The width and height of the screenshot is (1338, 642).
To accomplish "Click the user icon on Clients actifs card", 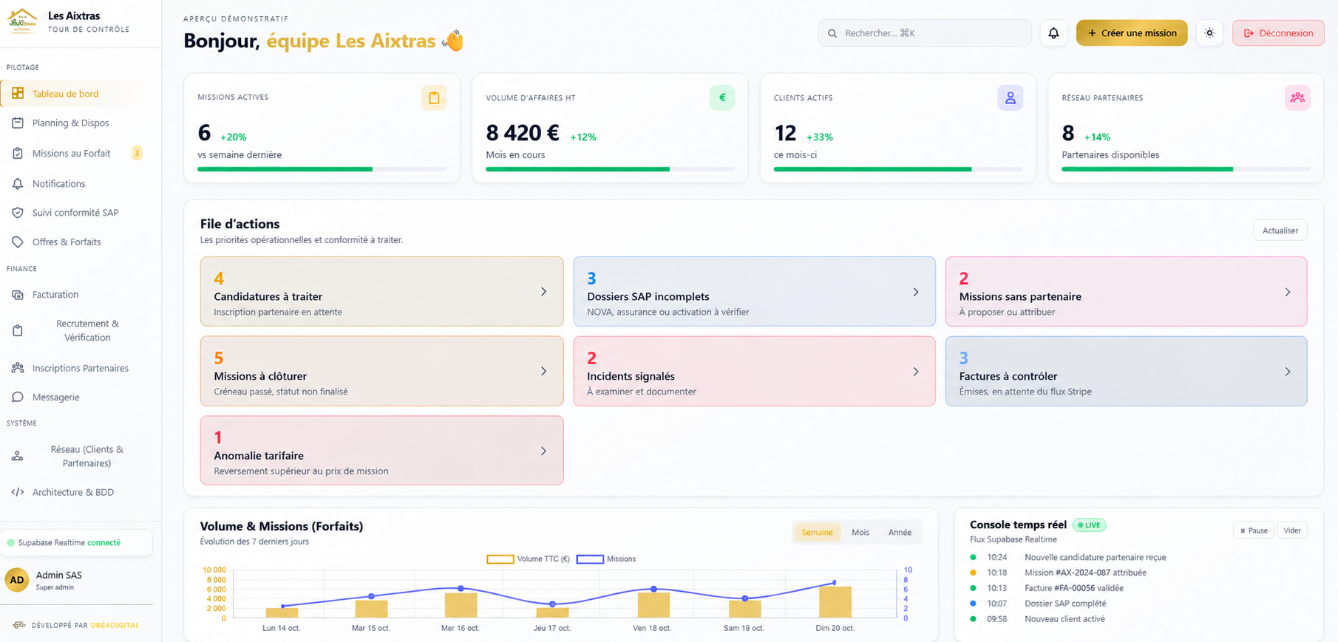I will point(1010,98).
